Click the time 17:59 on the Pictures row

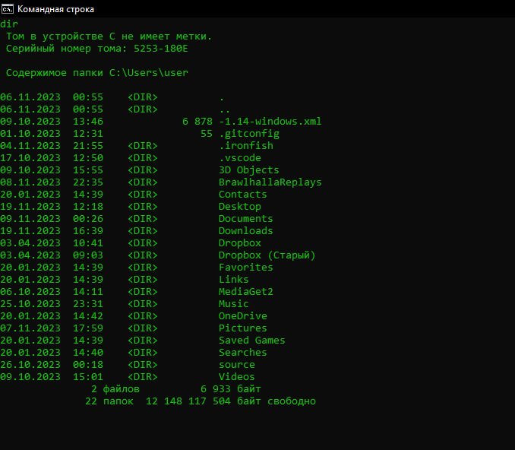[87, 328]
